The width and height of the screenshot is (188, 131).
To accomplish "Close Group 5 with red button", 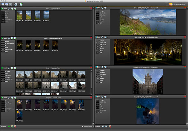I will tap(91, 8).
